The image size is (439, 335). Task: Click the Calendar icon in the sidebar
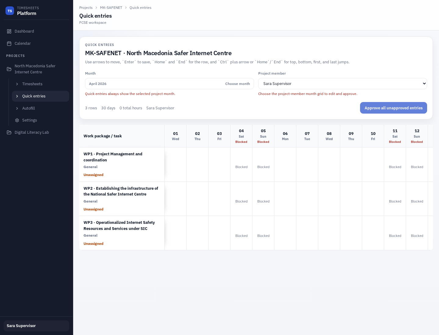coord(10,43)
